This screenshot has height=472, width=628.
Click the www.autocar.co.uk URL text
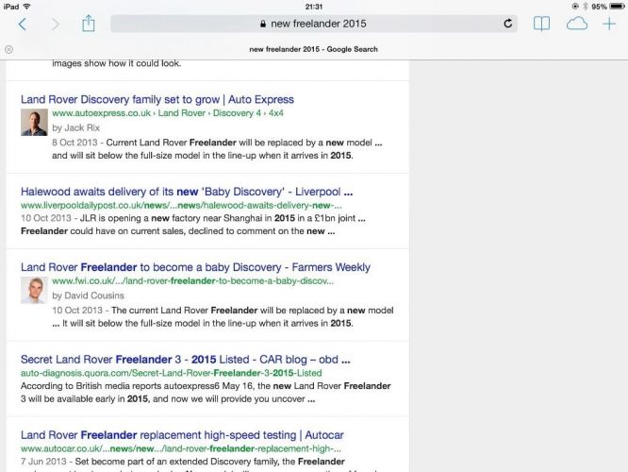tap(181, 448)
